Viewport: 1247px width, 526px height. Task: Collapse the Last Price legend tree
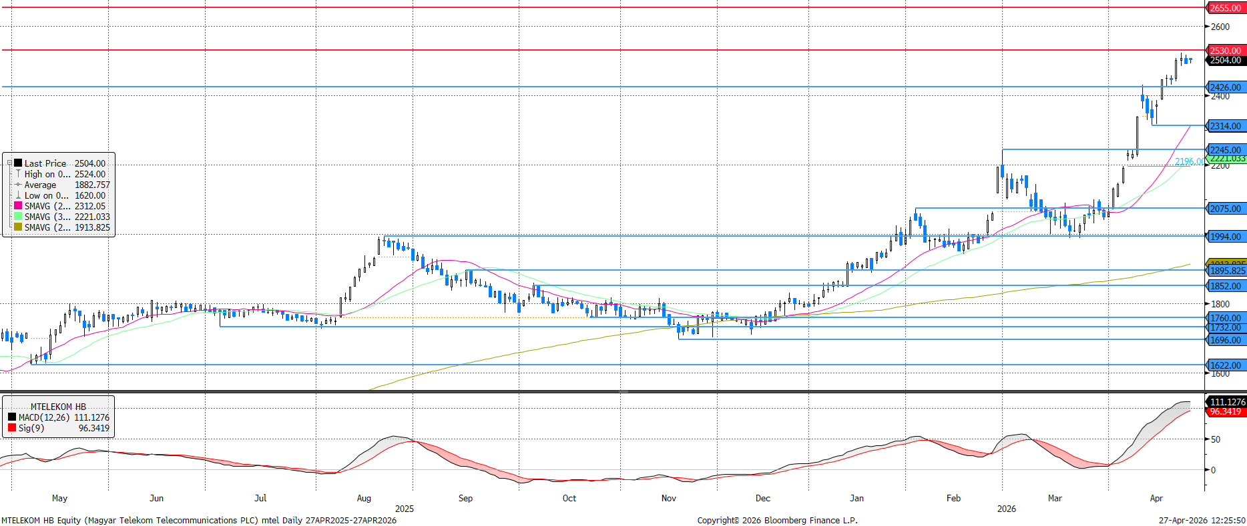[x=9, y=163]
